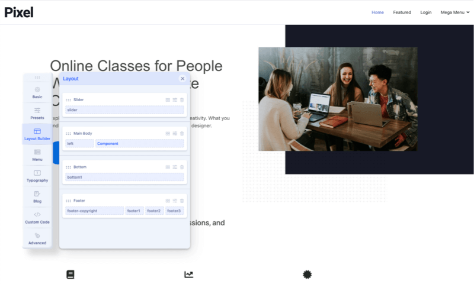
Task: Open column grid options for Bottom row
Action: [x=168, y=167]
